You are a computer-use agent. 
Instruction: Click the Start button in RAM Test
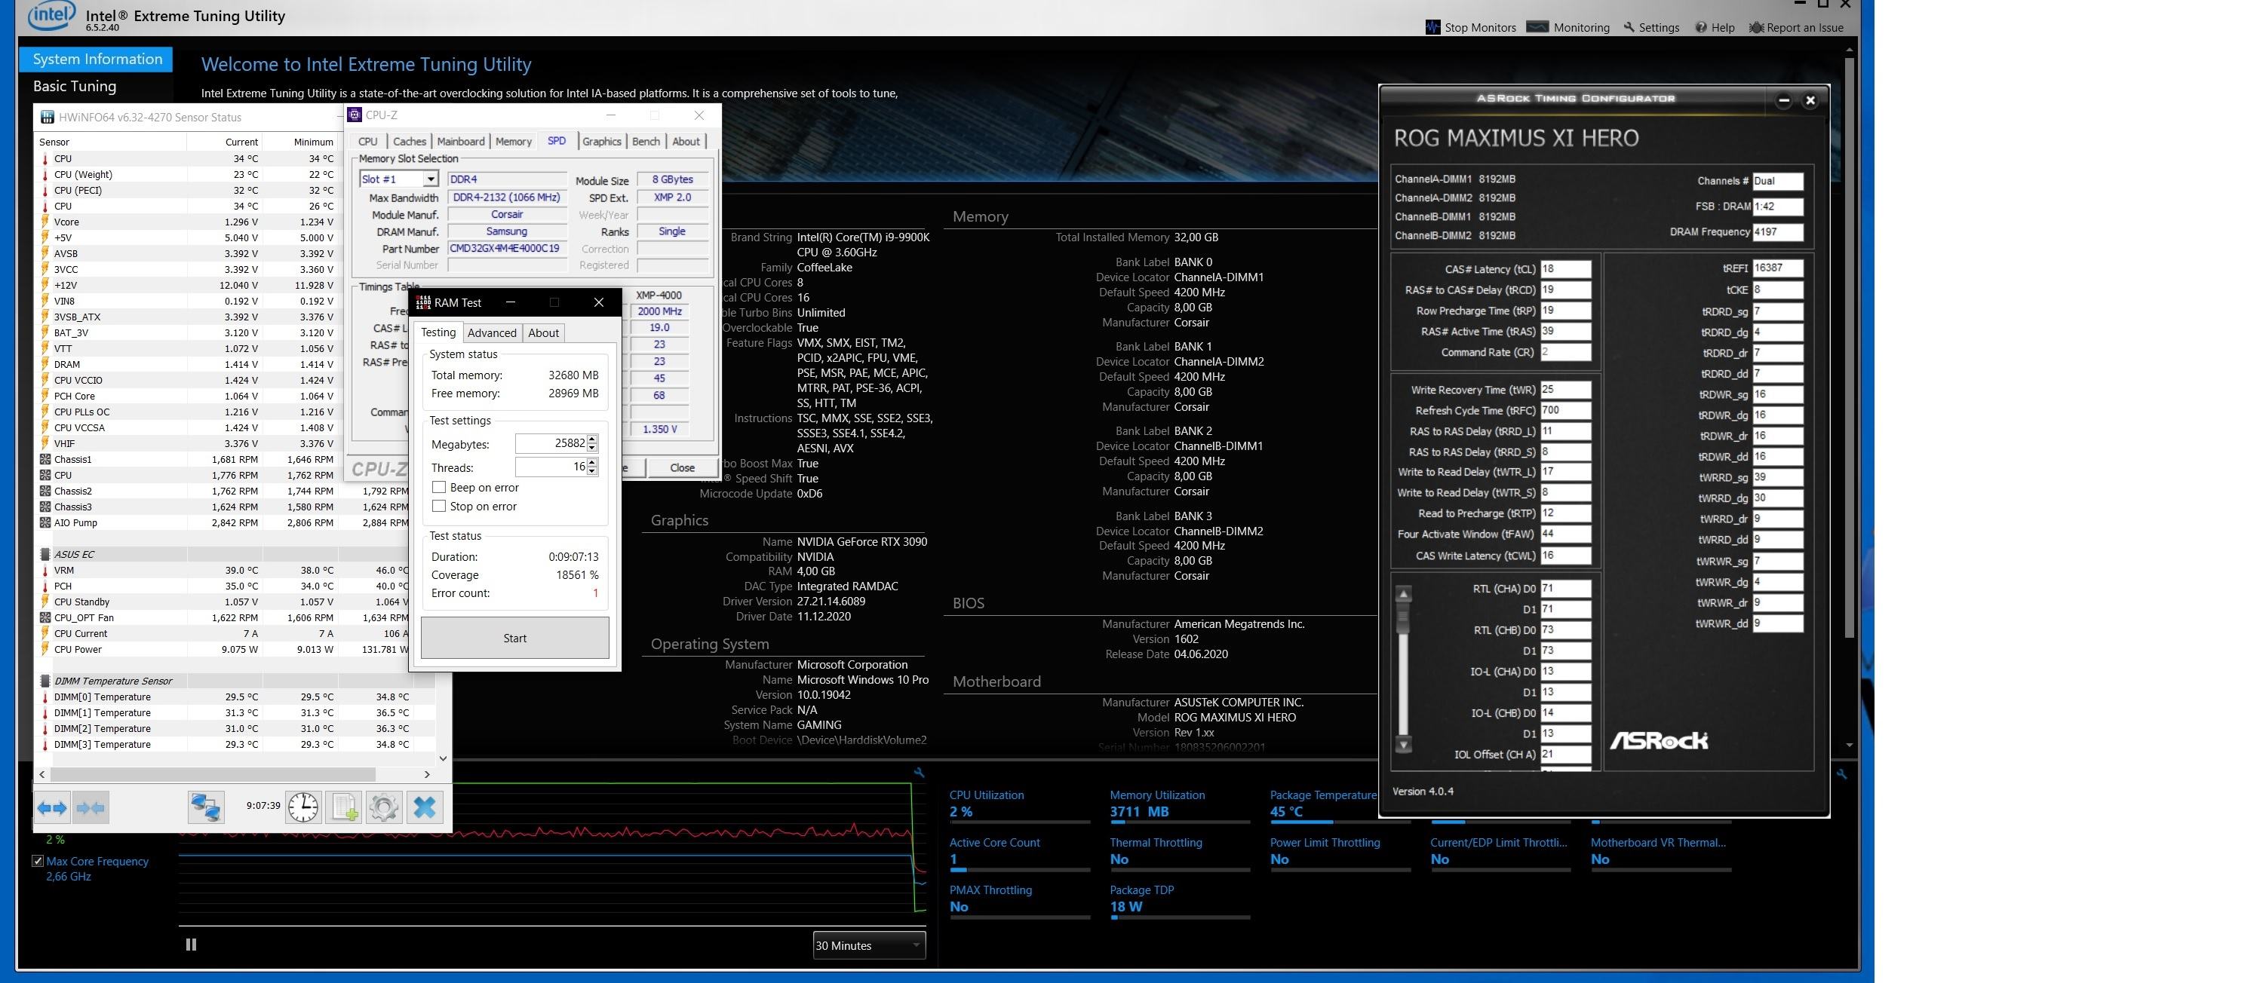514,638
